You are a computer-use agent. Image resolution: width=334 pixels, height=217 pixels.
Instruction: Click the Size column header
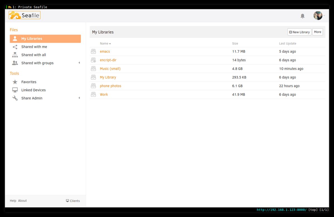235,43
